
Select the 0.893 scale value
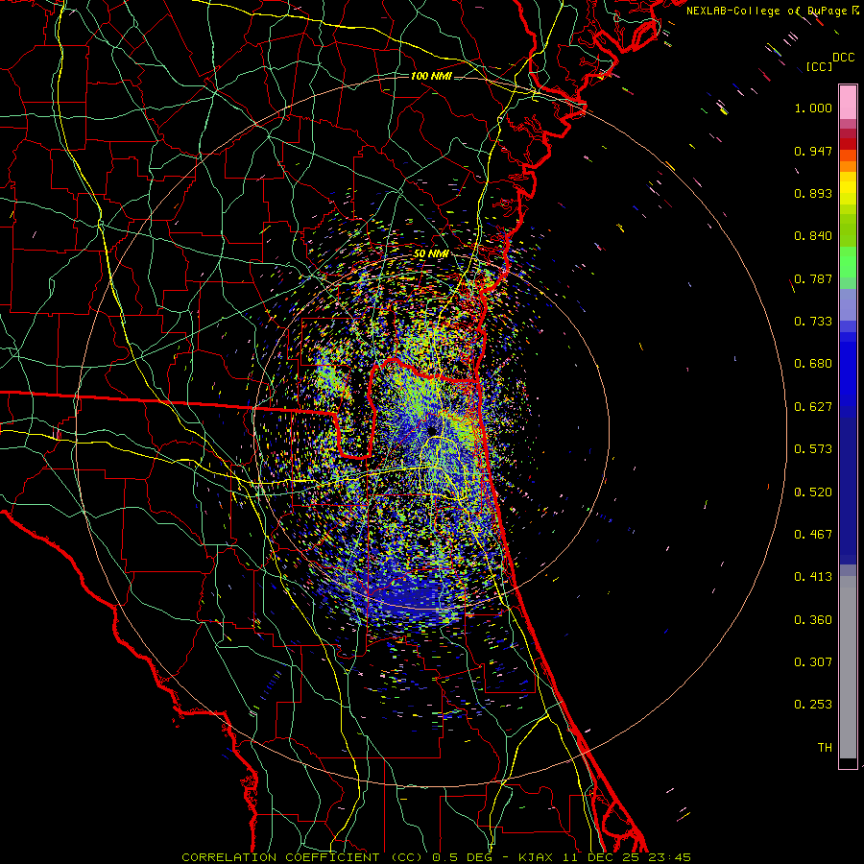click(x=813, y=193)
